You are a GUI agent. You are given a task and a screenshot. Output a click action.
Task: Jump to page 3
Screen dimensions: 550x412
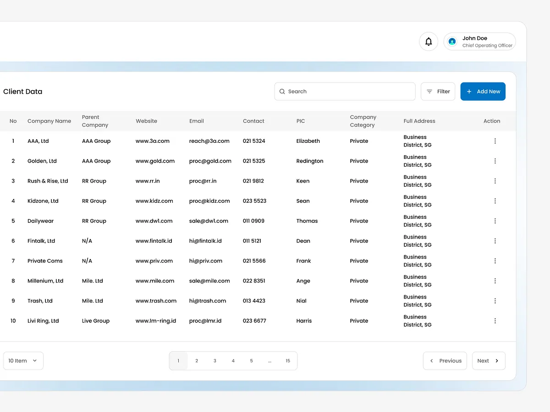(215, 361)
